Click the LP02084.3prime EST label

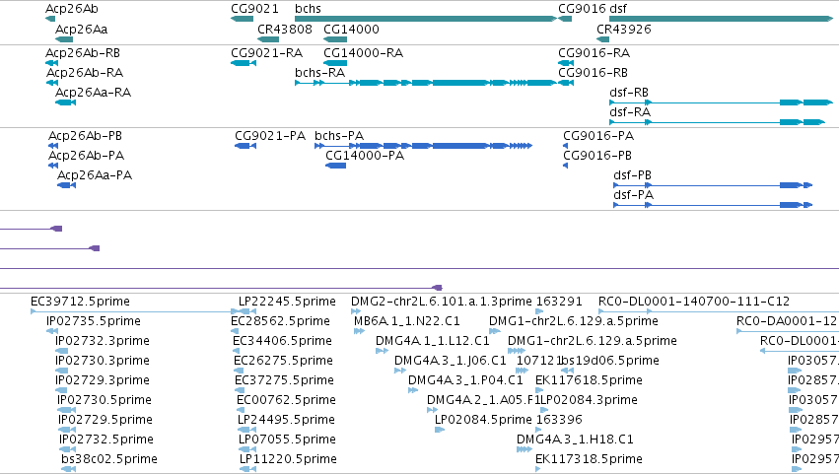[590, 400]
